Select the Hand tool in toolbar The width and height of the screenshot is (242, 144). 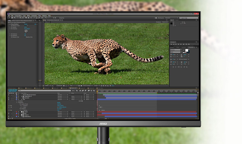12,18
